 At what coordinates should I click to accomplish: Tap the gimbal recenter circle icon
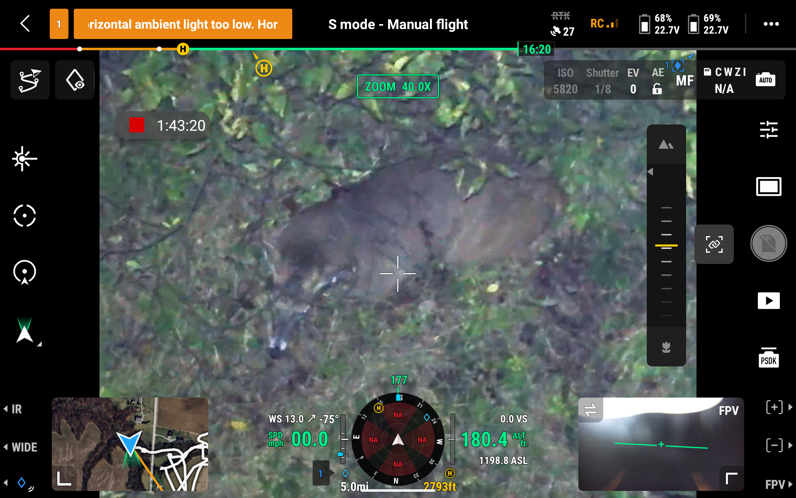point(24,215)
